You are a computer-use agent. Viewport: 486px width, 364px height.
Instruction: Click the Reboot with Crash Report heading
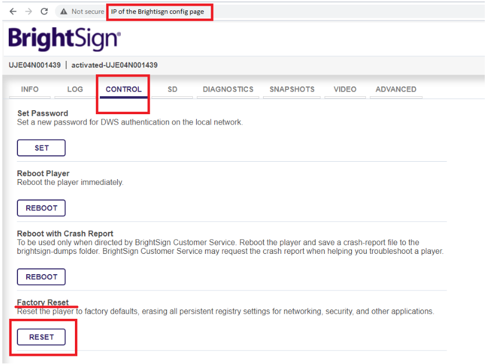coord(65,234)
